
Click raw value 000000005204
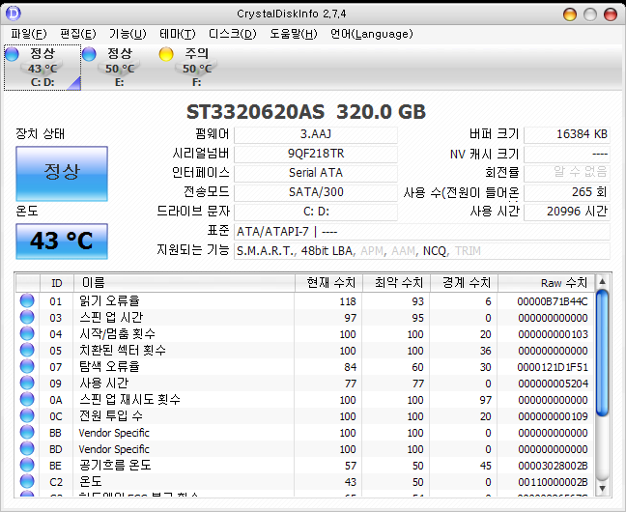tap(553, 384)
